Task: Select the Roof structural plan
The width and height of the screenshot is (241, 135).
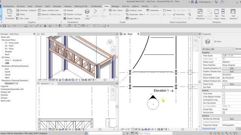Action: (7, 54)
